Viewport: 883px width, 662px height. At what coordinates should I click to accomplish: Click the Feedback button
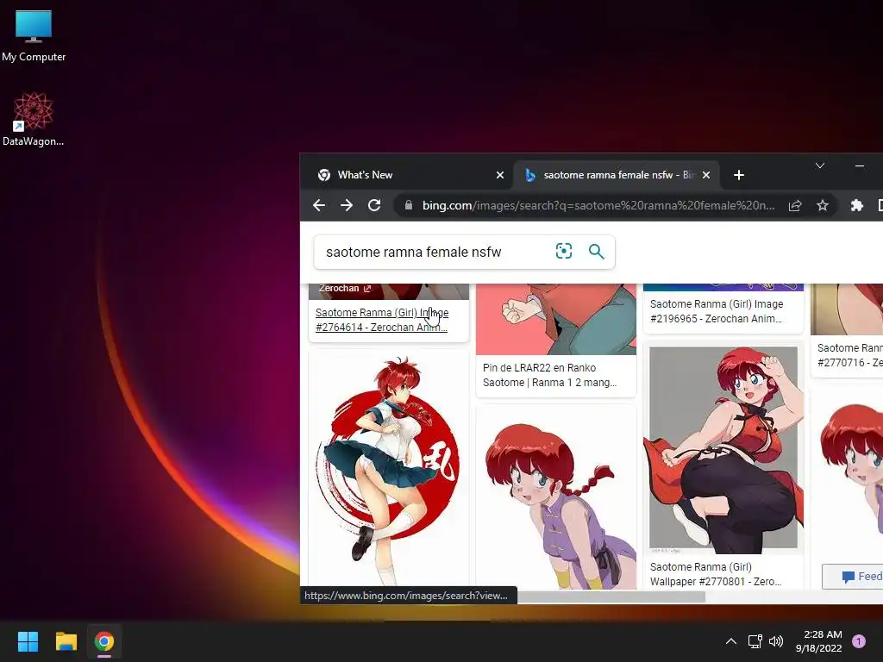[853, 577]
